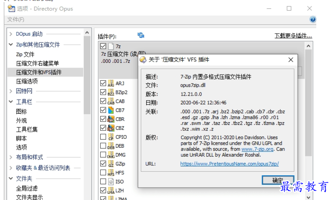332x200 pixels.
Task: Click the DMG plugin icon
Action: pos(111,155)
